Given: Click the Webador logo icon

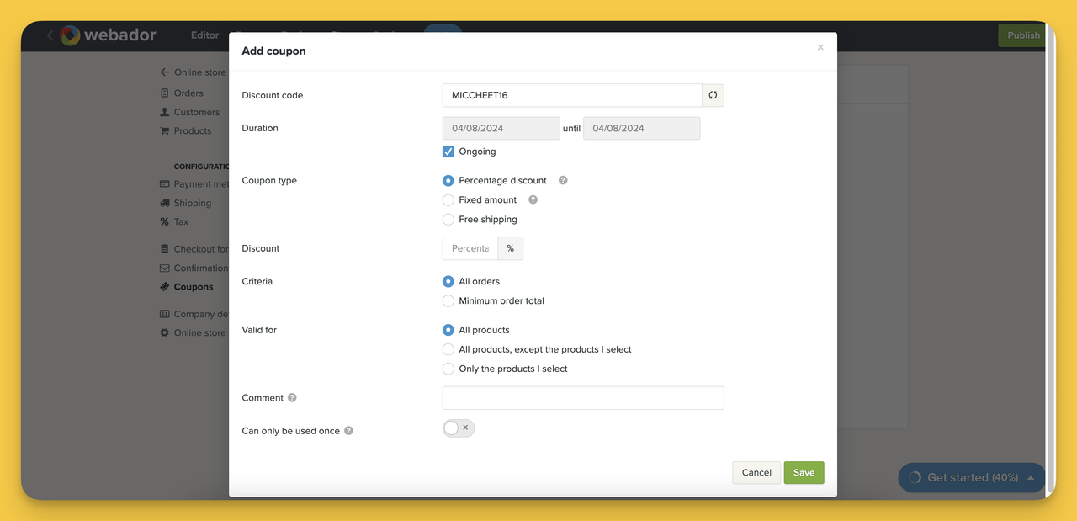Looking at the screenshot, I should (x=70, y=35).
